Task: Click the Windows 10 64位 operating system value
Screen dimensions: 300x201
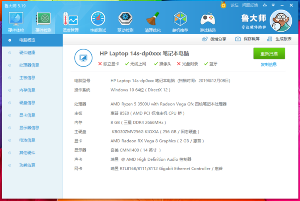Action: 140,90
